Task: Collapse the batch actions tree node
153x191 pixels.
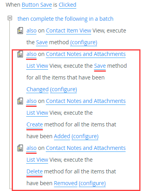Action: (10, 18)
